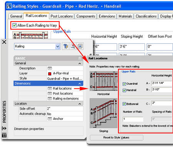Click the red layer color swatch for A-Flor-Hral

(x=50, y=73)
